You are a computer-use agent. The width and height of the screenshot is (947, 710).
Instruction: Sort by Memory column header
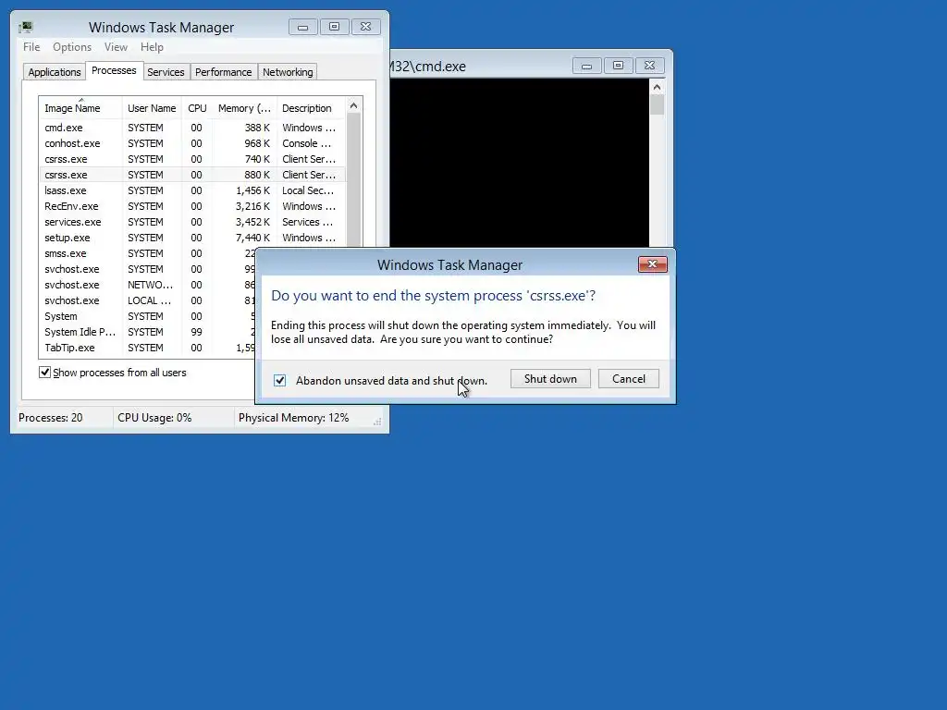click(x=244, y=108)
